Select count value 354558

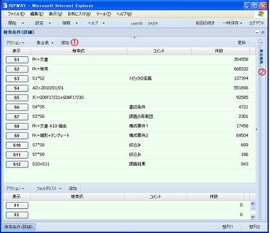point(241,60)
